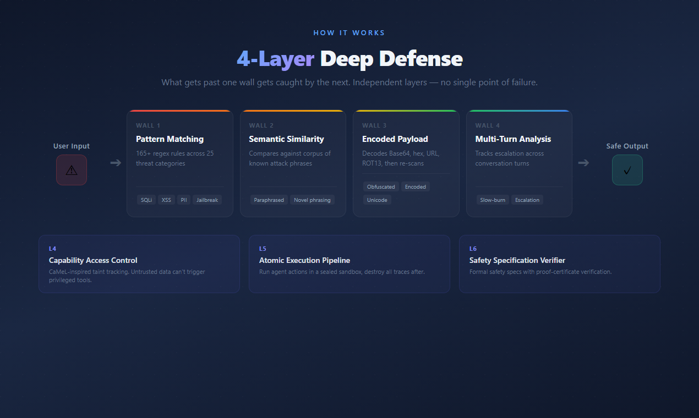The height and width of the screenshot is (418, 699).
Task: Click the orange gradient bar on Semantic Similarity card
Action: 293,110
